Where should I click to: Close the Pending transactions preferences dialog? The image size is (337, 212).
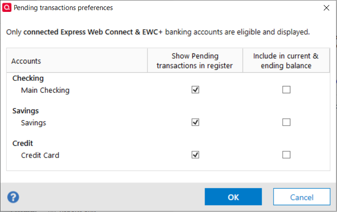326,8
